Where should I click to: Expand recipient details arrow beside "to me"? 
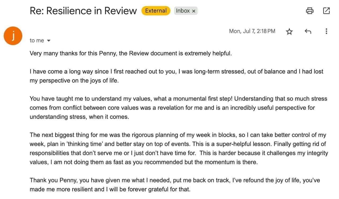click(x=48, y=41)
